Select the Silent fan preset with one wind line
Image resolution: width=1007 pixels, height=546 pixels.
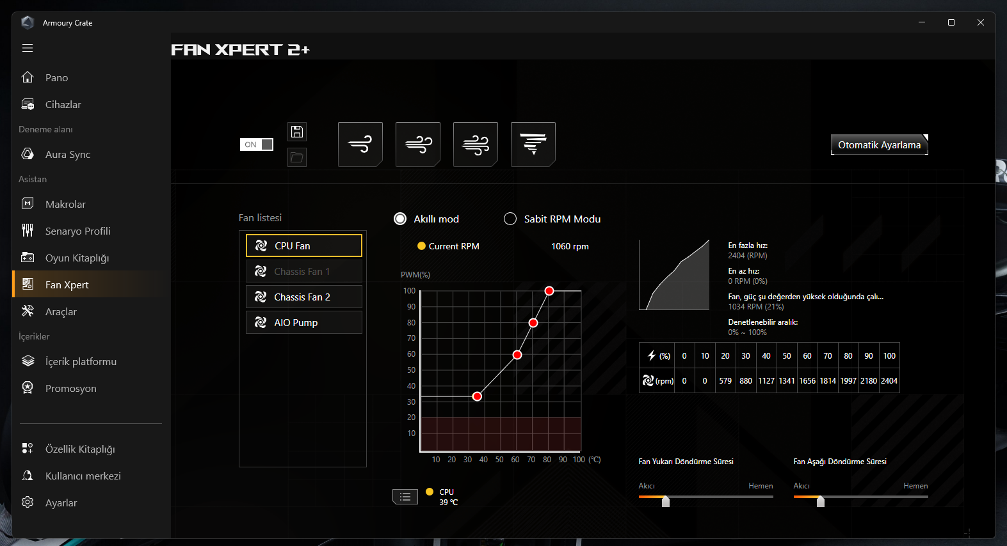coord(360,144)
